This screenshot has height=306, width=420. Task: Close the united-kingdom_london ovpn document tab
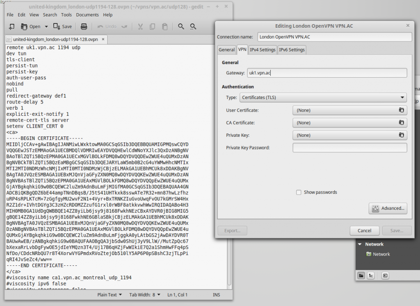pos(103,39)
